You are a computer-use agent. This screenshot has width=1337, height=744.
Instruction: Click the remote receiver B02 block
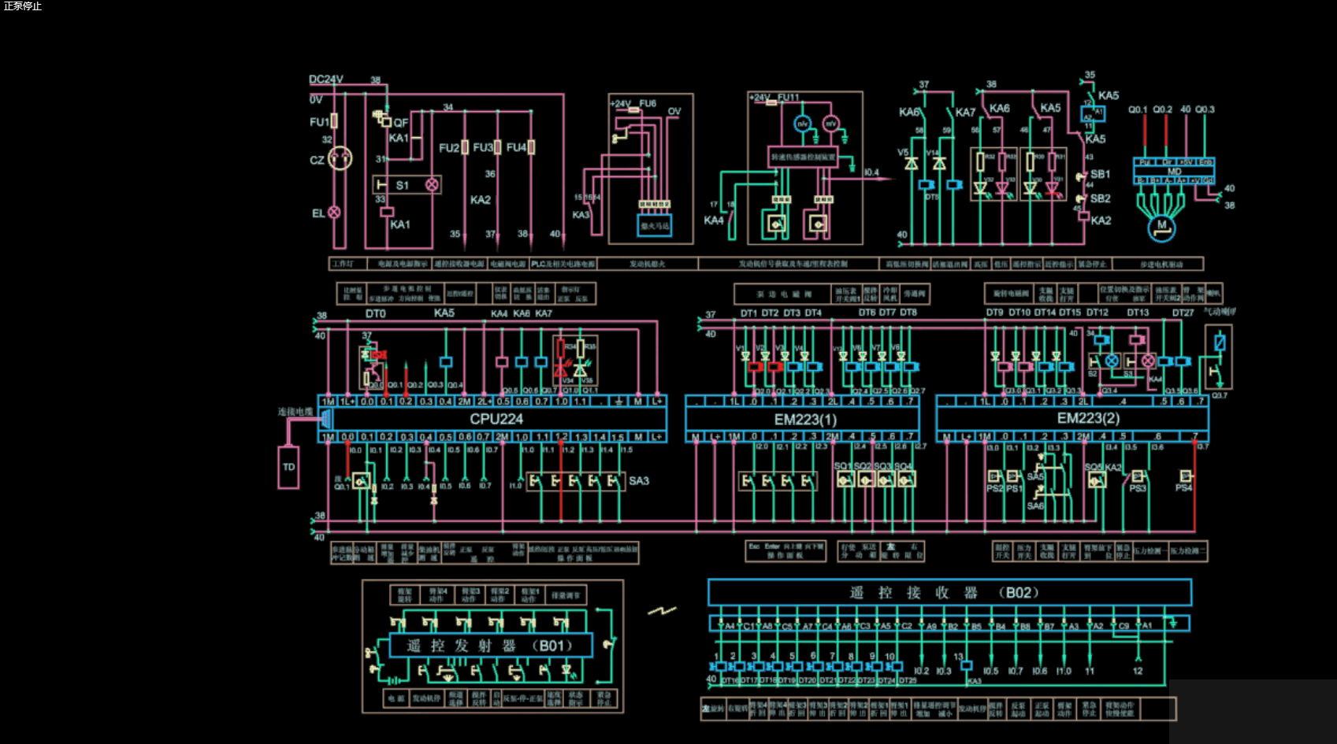point(950,592)
